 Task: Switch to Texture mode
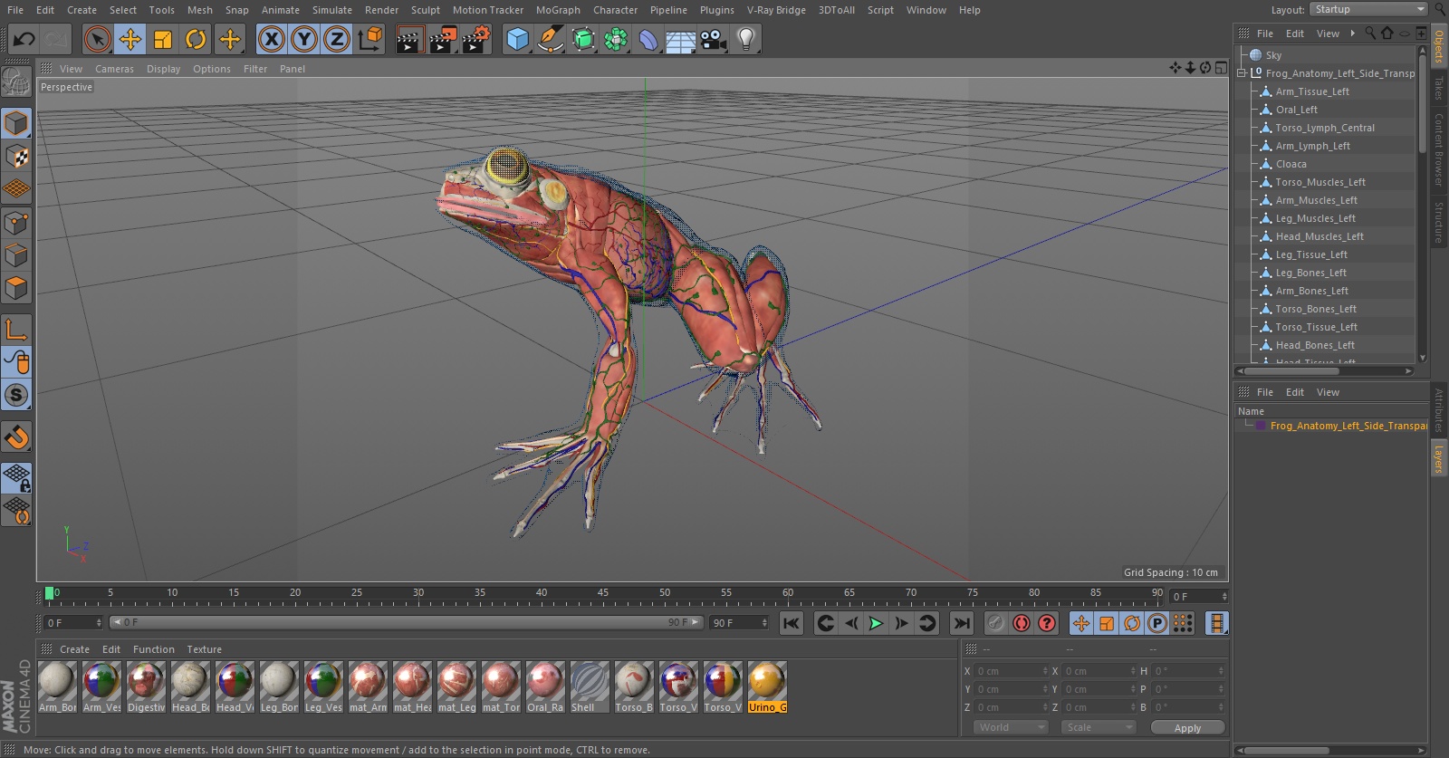[x=16, y=156]
